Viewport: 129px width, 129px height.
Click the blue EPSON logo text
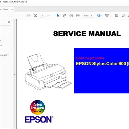(39, 119)
